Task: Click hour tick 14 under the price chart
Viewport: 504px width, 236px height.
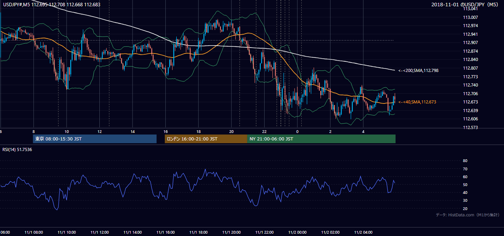Action: pos(133,131)
